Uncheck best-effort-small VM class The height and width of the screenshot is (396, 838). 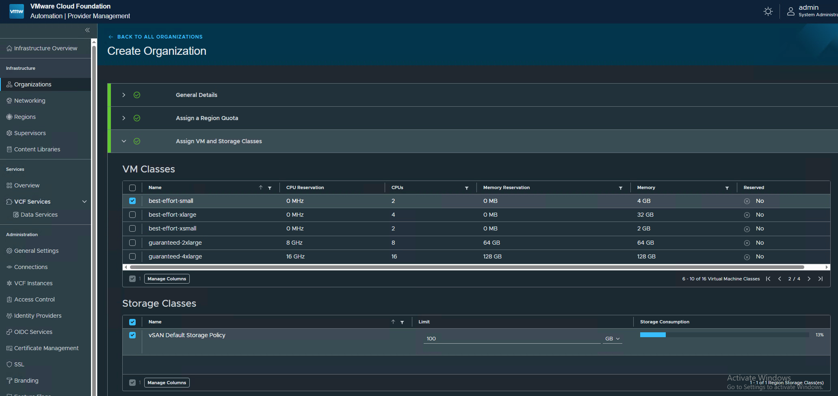click(132, 201)
